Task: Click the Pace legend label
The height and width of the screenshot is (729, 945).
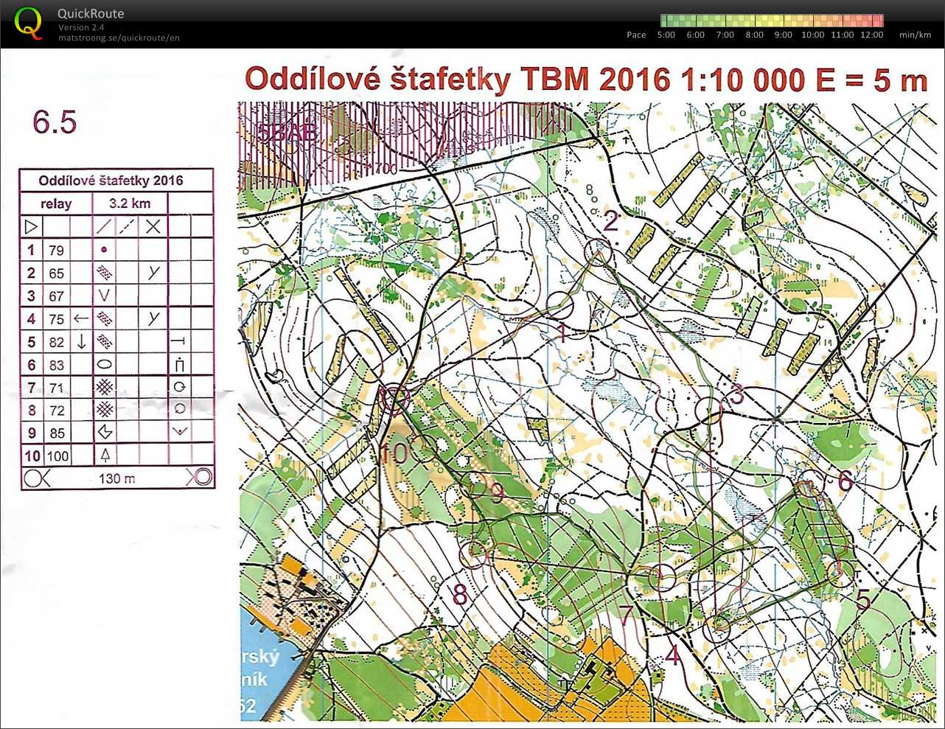Action: pyautogui.click(x=636, y=35)
